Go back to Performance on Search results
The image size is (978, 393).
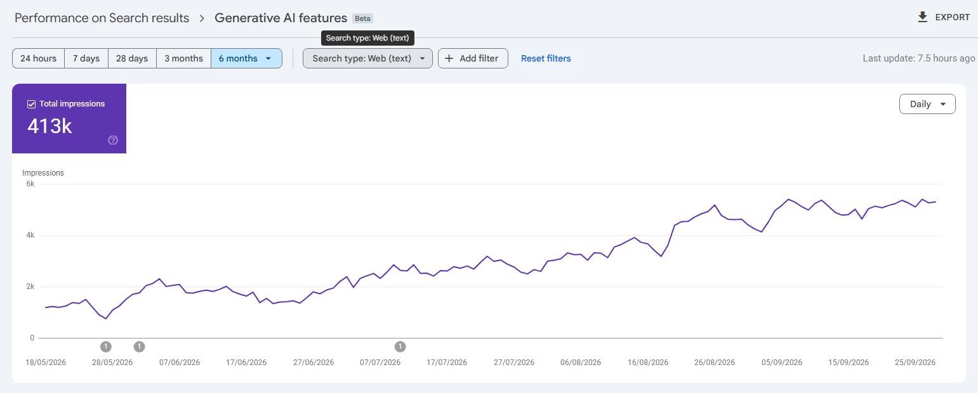point(102,18)
